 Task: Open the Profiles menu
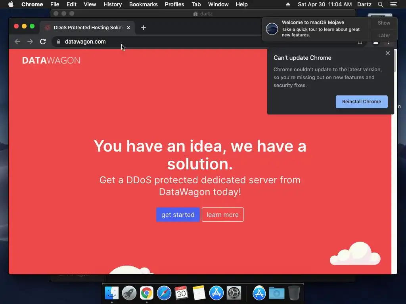[x=174, y=4]
